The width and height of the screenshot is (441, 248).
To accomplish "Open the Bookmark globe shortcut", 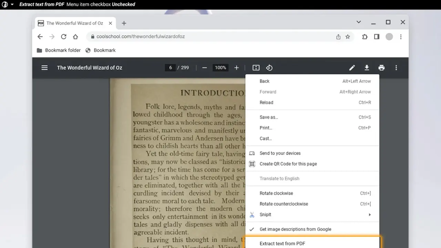I will [x=100, y=50].
